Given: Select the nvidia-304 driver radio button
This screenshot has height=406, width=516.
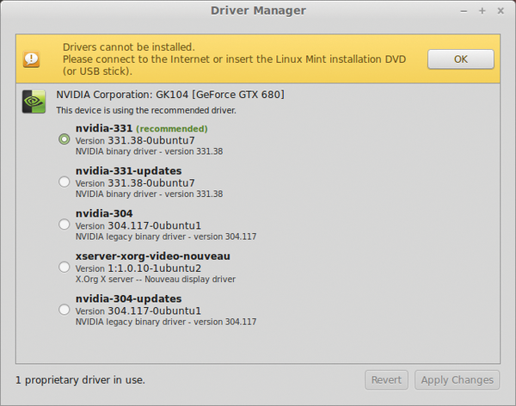Looking at the screenshot, I should coord(64,225).
